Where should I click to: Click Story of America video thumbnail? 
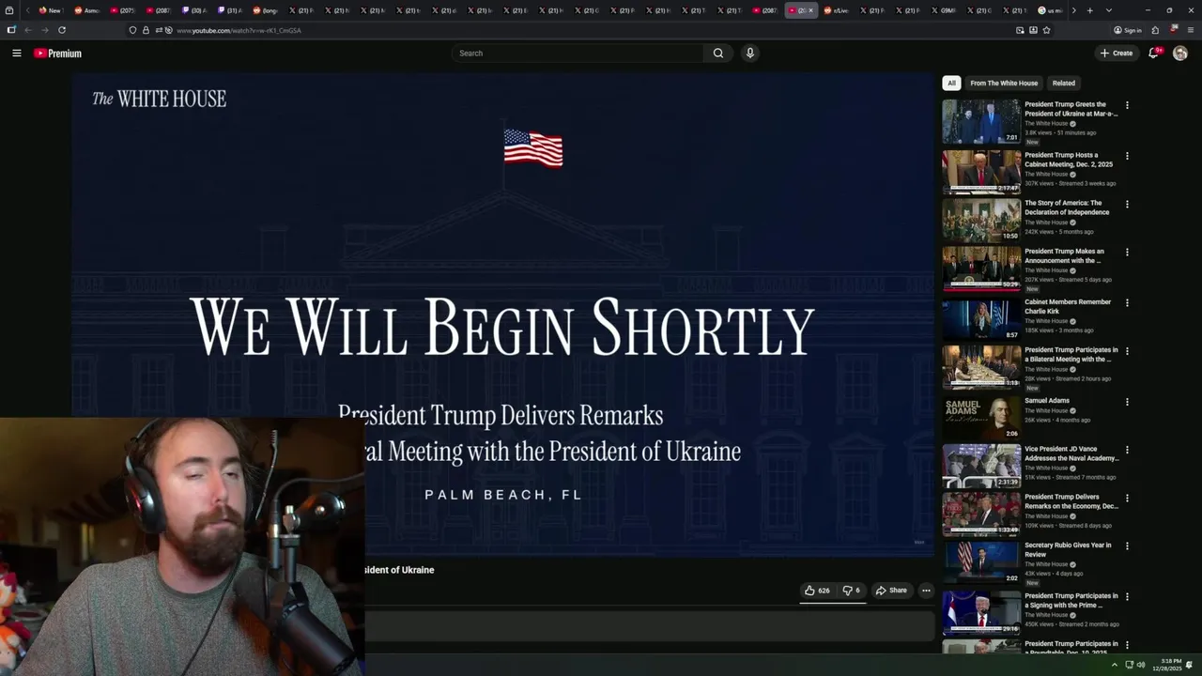[x=981, y=220]
